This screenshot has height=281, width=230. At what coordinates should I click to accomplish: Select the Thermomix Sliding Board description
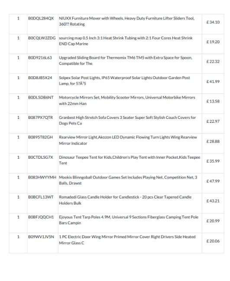pos(126,61)
